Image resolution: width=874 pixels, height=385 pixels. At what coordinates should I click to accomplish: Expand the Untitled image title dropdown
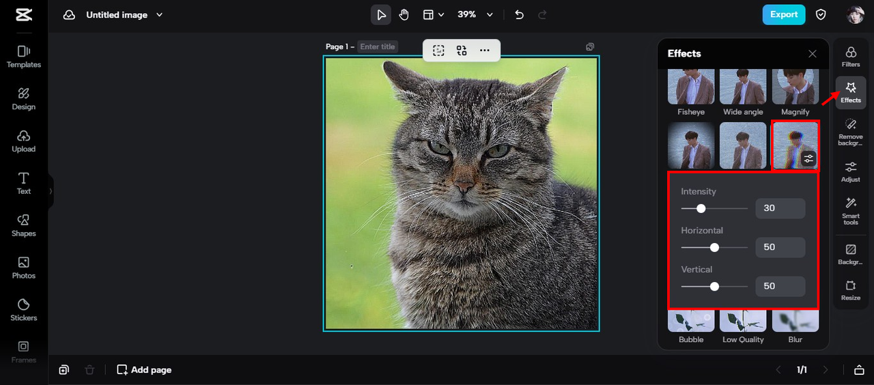(160, 14)
